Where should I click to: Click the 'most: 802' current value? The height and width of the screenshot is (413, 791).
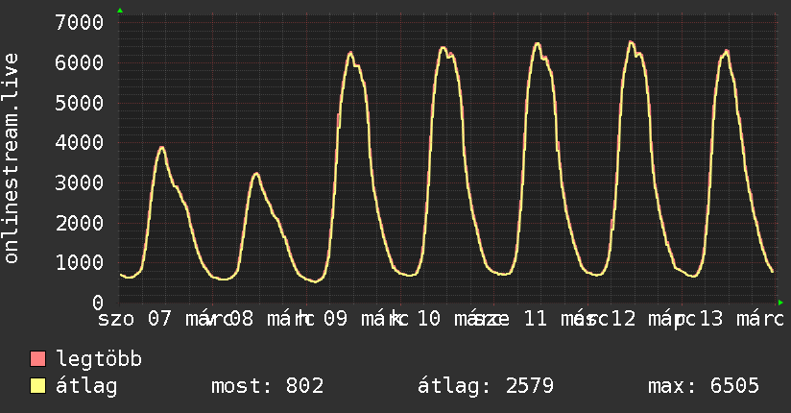click(268, 386)
